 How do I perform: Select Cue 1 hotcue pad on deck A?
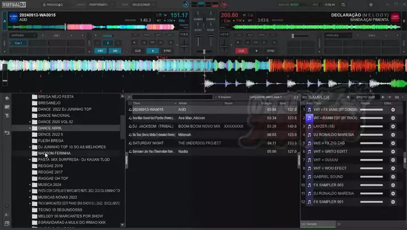[x=18, y=43]
